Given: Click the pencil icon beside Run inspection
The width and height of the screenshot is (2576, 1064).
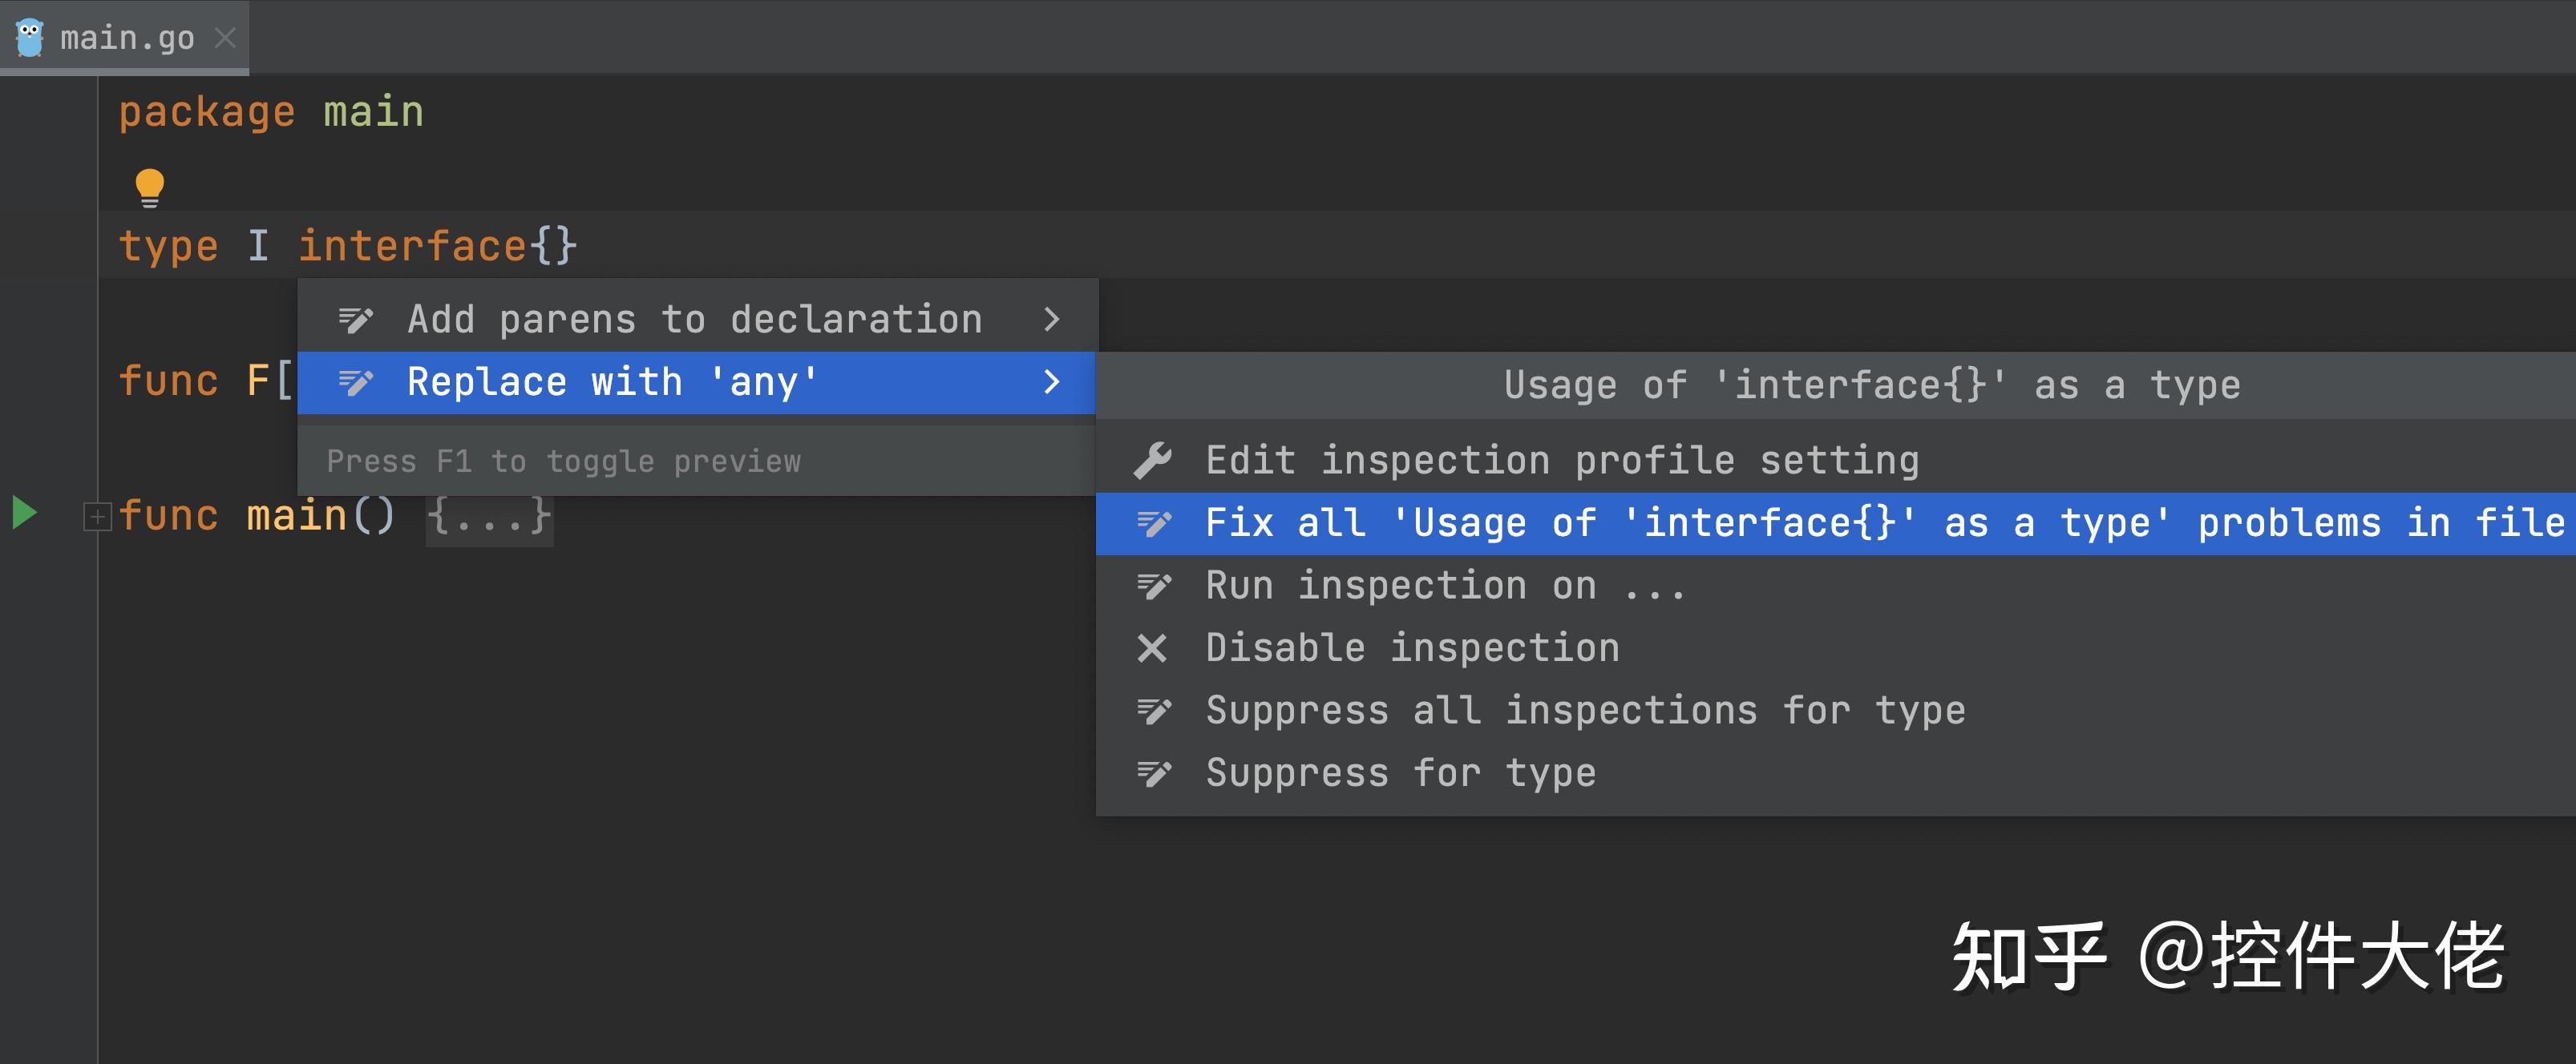Looking at the screenshot, I should 1153,586.
